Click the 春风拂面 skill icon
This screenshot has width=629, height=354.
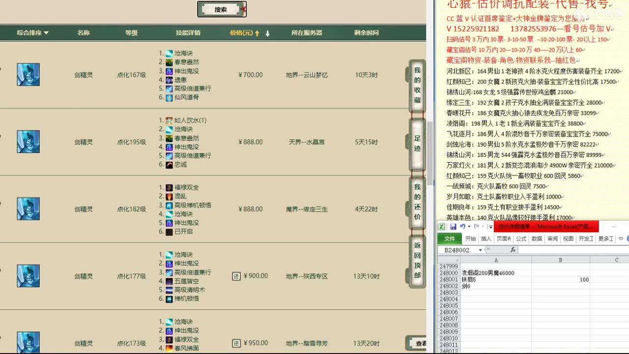point(169,348)
